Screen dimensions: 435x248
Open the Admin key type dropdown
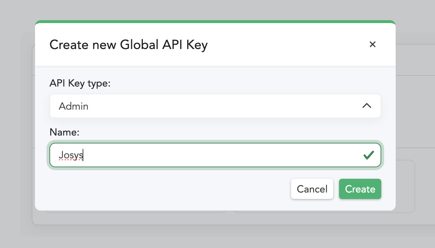point(215,106)
